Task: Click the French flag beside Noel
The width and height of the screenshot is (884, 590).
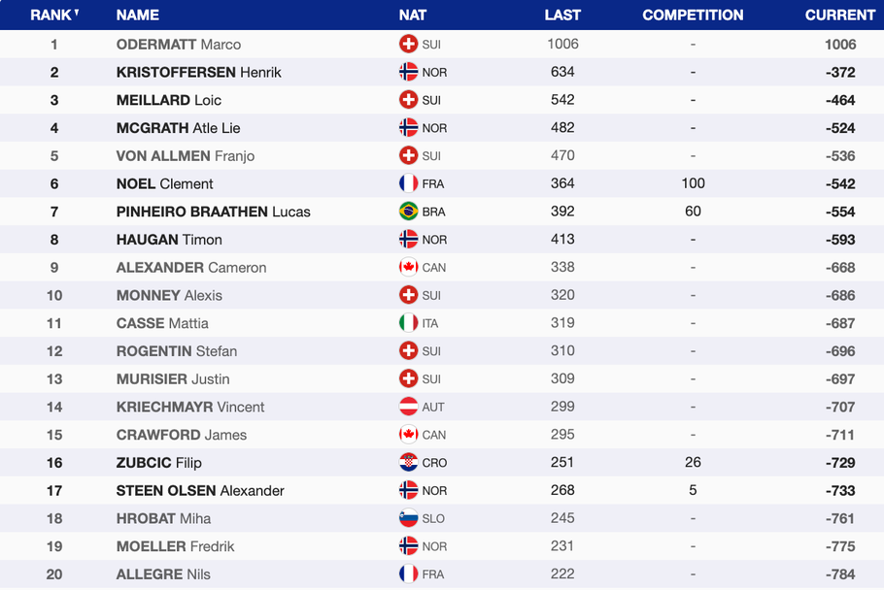Action: pyautogui.click(x=408, y=183)
